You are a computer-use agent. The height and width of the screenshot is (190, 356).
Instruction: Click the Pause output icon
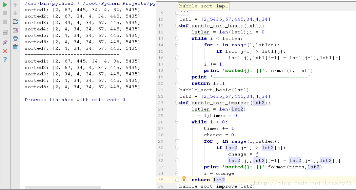pos(5,22)
